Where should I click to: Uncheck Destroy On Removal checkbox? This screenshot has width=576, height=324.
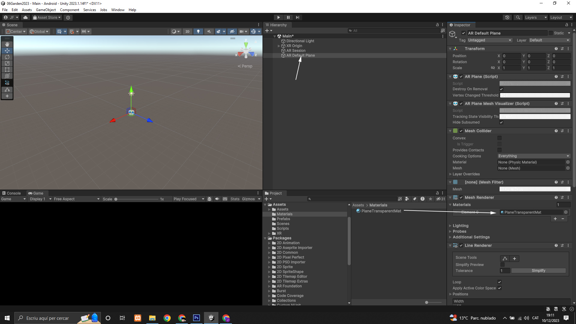pyautogui.click(x=501, y=89)
